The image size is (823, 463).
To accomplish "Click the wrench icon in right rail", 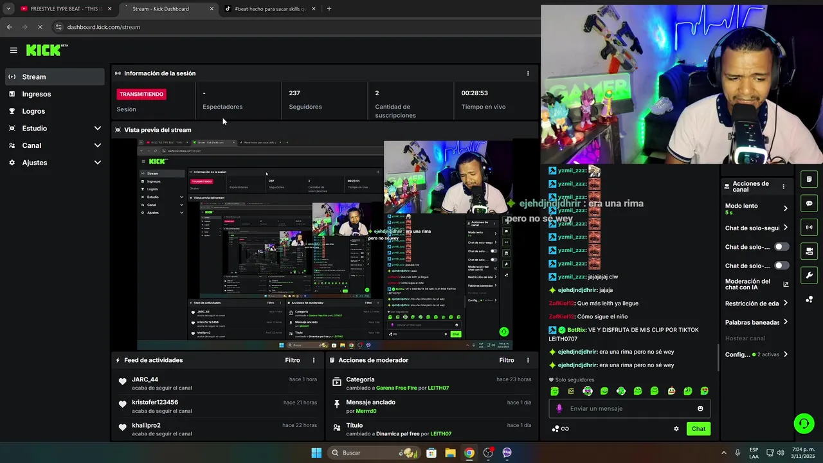I will coord(809,275).
